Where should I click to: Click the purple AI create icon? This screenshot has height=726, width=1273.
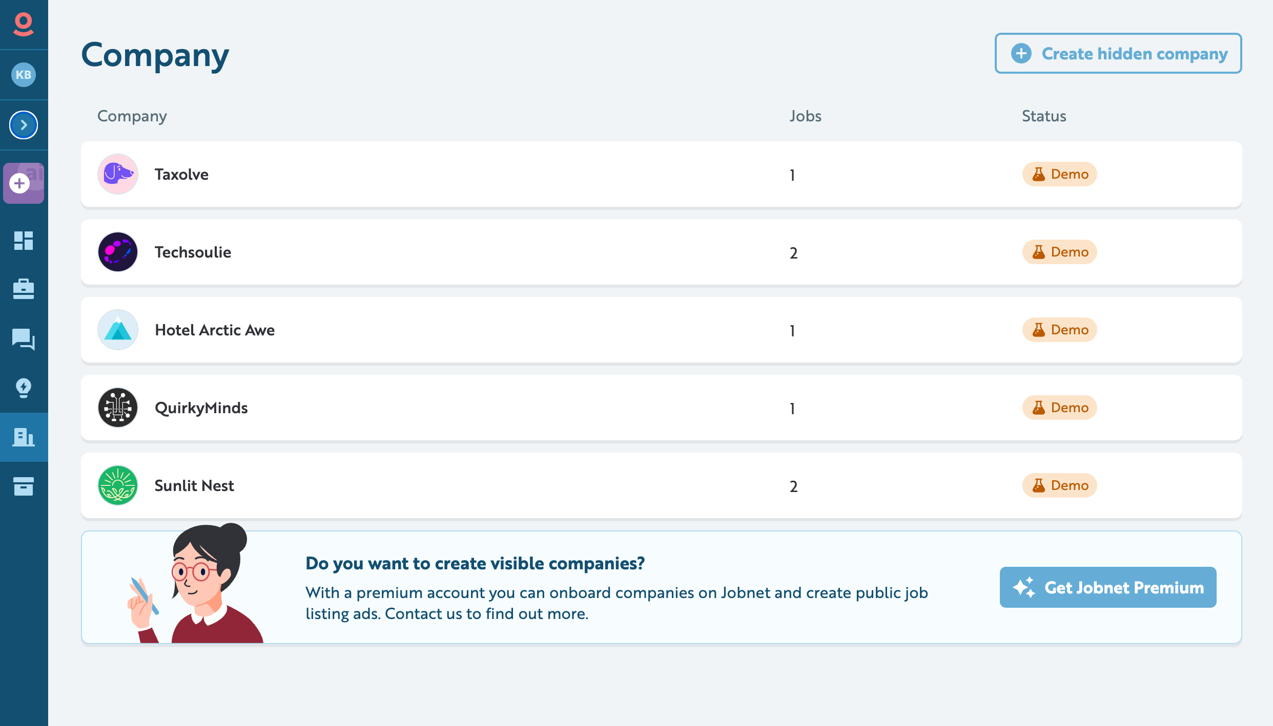(x=24, y=183)
